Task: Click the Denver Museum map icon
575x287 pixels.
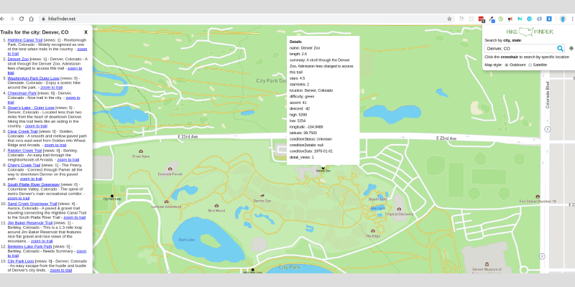Action: pyautogui.click(x=487, y=264)
